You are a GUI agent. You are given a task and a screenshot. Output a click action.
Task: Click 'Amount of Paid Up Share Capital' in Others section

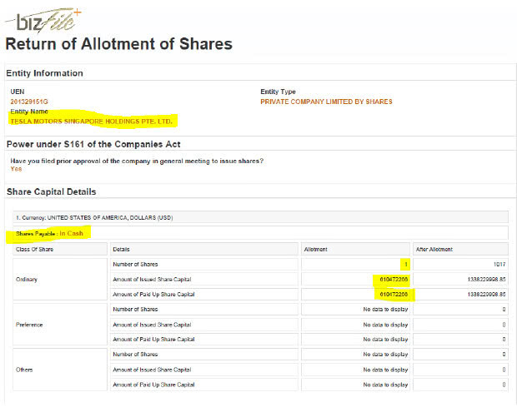click(153, 385)
